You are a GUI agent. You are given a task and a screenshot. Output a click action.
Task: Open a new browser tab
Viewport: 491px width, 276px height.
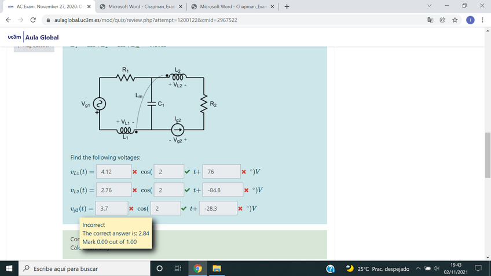pos(287,6)
